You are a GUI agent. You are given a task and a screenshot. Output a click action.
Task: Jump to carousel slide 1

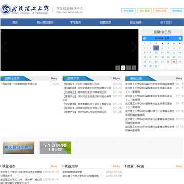[x=117, y=68]
